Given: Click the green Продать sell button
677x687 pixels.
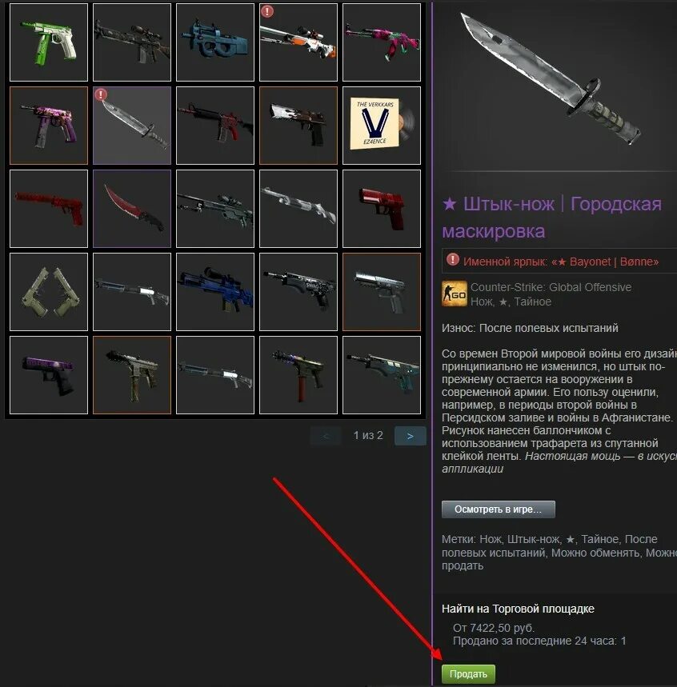Looking at the screenshot, I should pyautogui.click(x=468, y=674).
